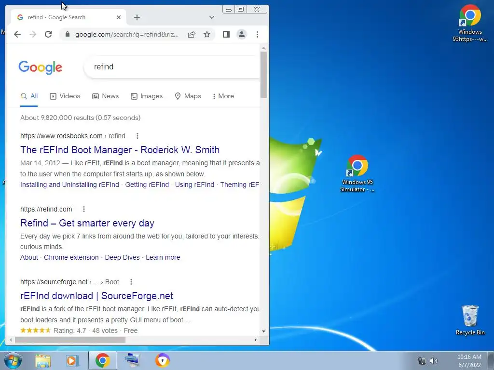Viewport: 494px width, 370px height.
Task: Expand the More search options
Action: [x=223, y=96]
